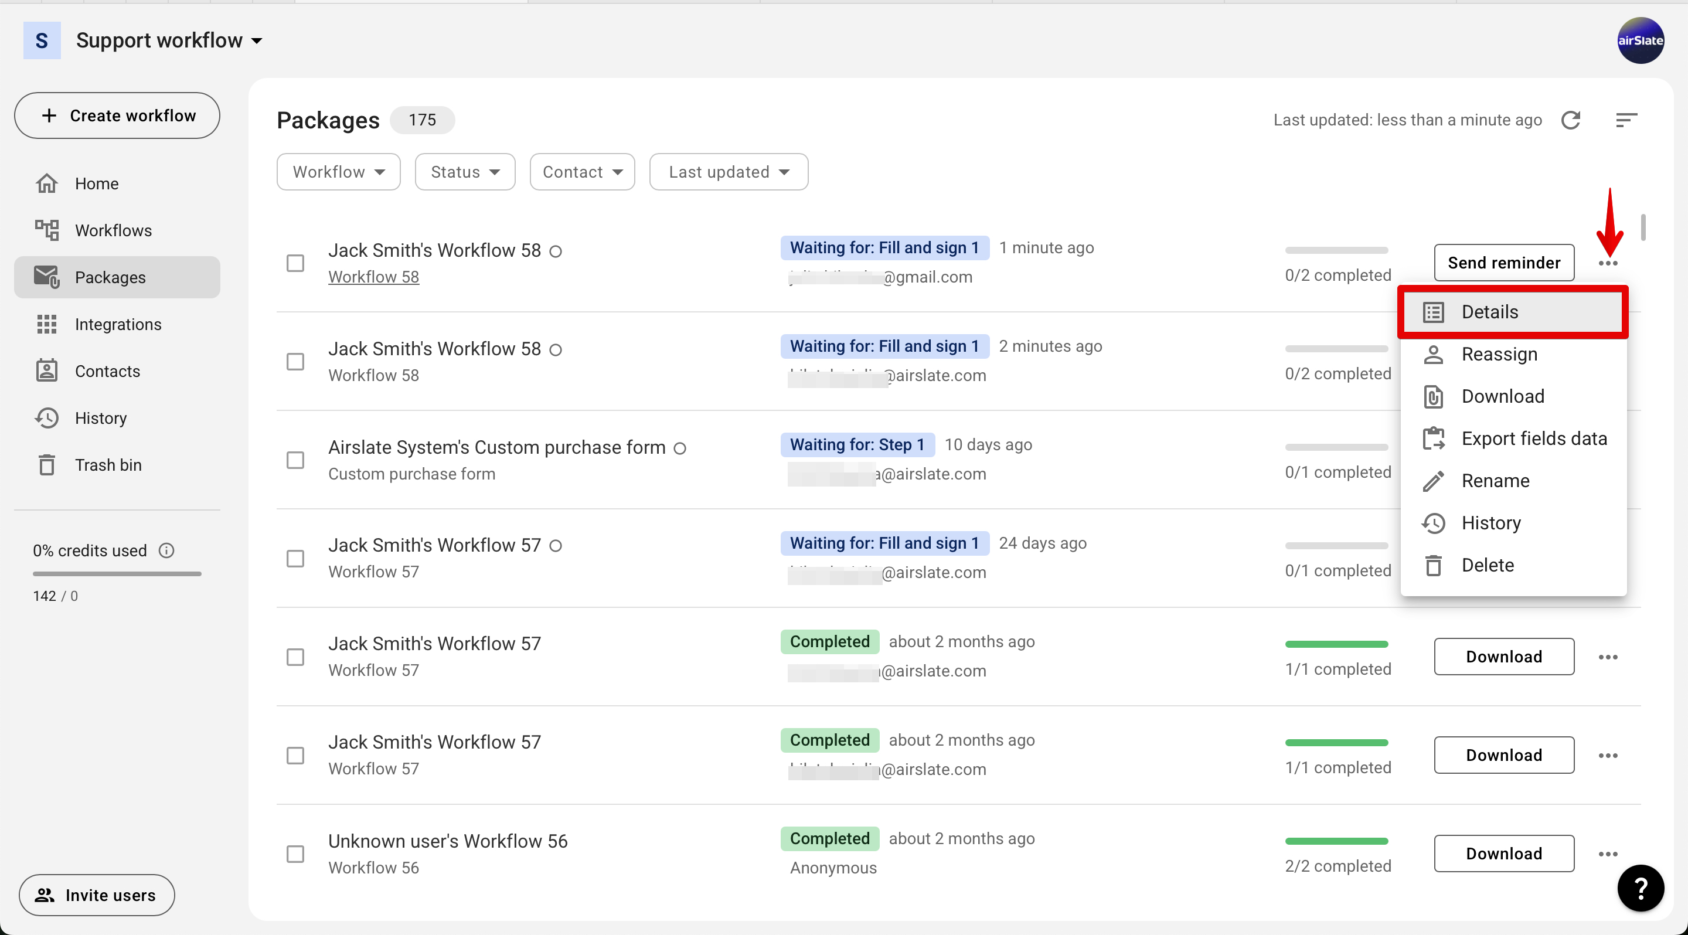Open the Workflow 58 underlined link
The width and height of the screenshot is (1688, 935).
[373, 277]
